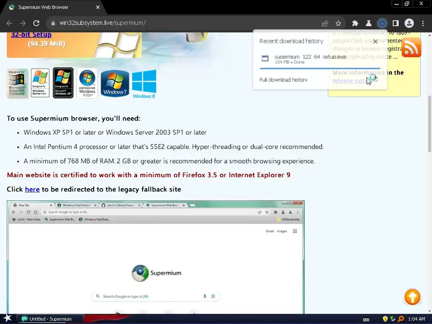Open the Start menu star button
The height and width of the screenshot is (324, 432).
[7, 319]
